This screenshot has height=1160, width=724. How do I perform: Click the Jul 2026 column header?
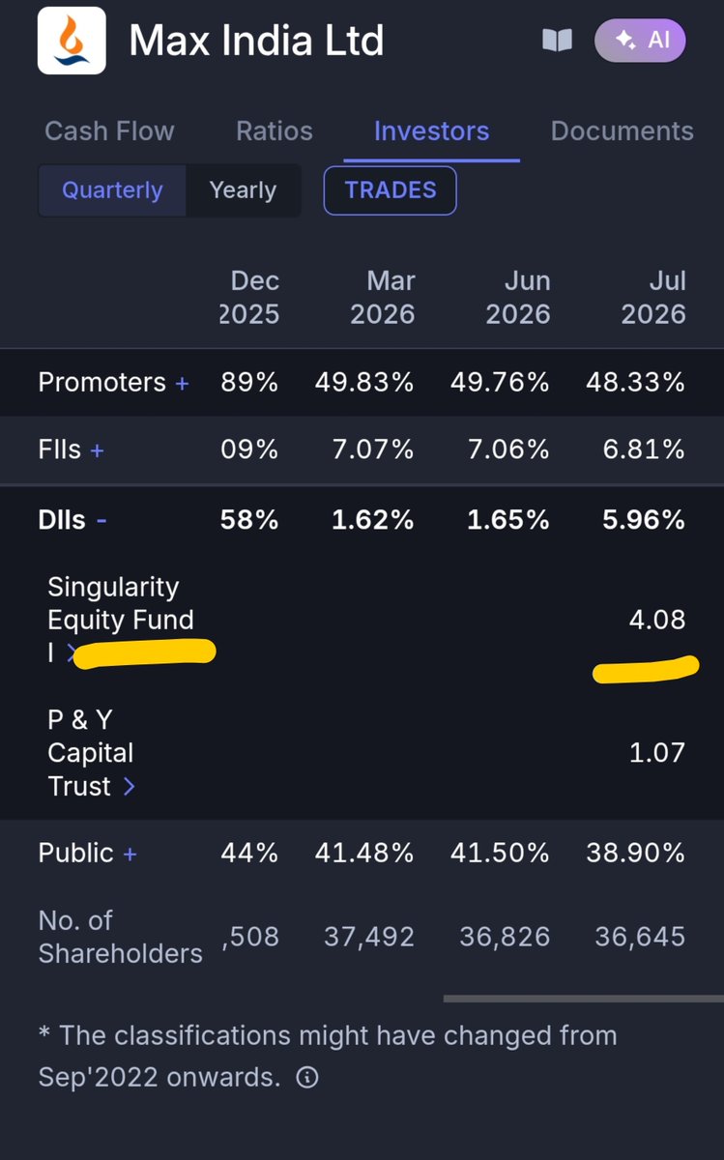(653, 298)
